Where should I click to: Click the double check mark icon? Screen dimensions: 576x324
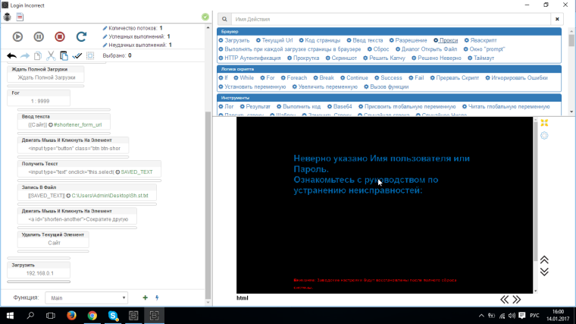[77, 56]
